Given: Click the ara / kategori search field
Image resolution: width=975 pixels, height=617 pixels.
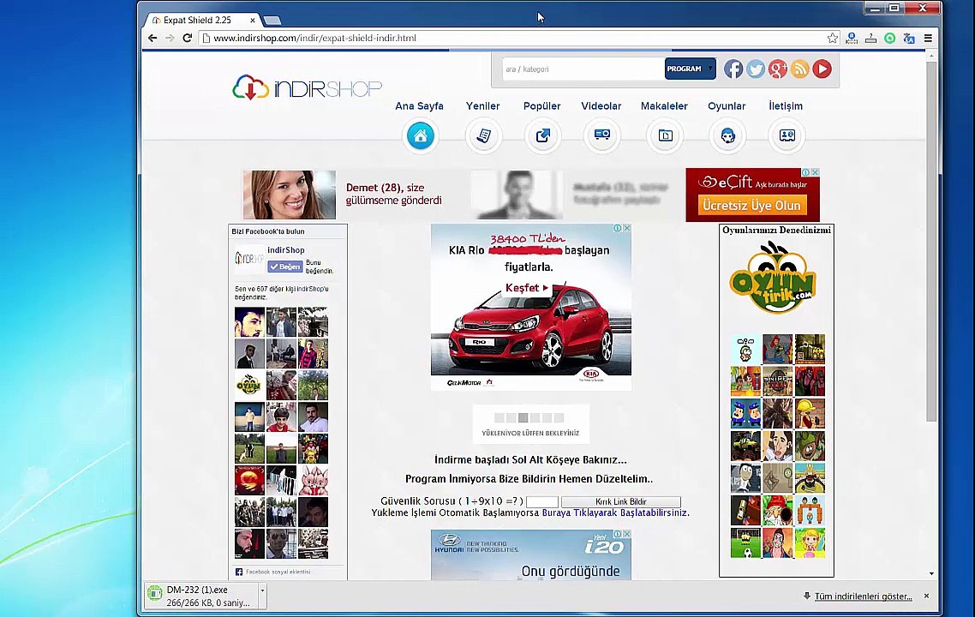Looking at the screenshot, I should tap(583, 69).
